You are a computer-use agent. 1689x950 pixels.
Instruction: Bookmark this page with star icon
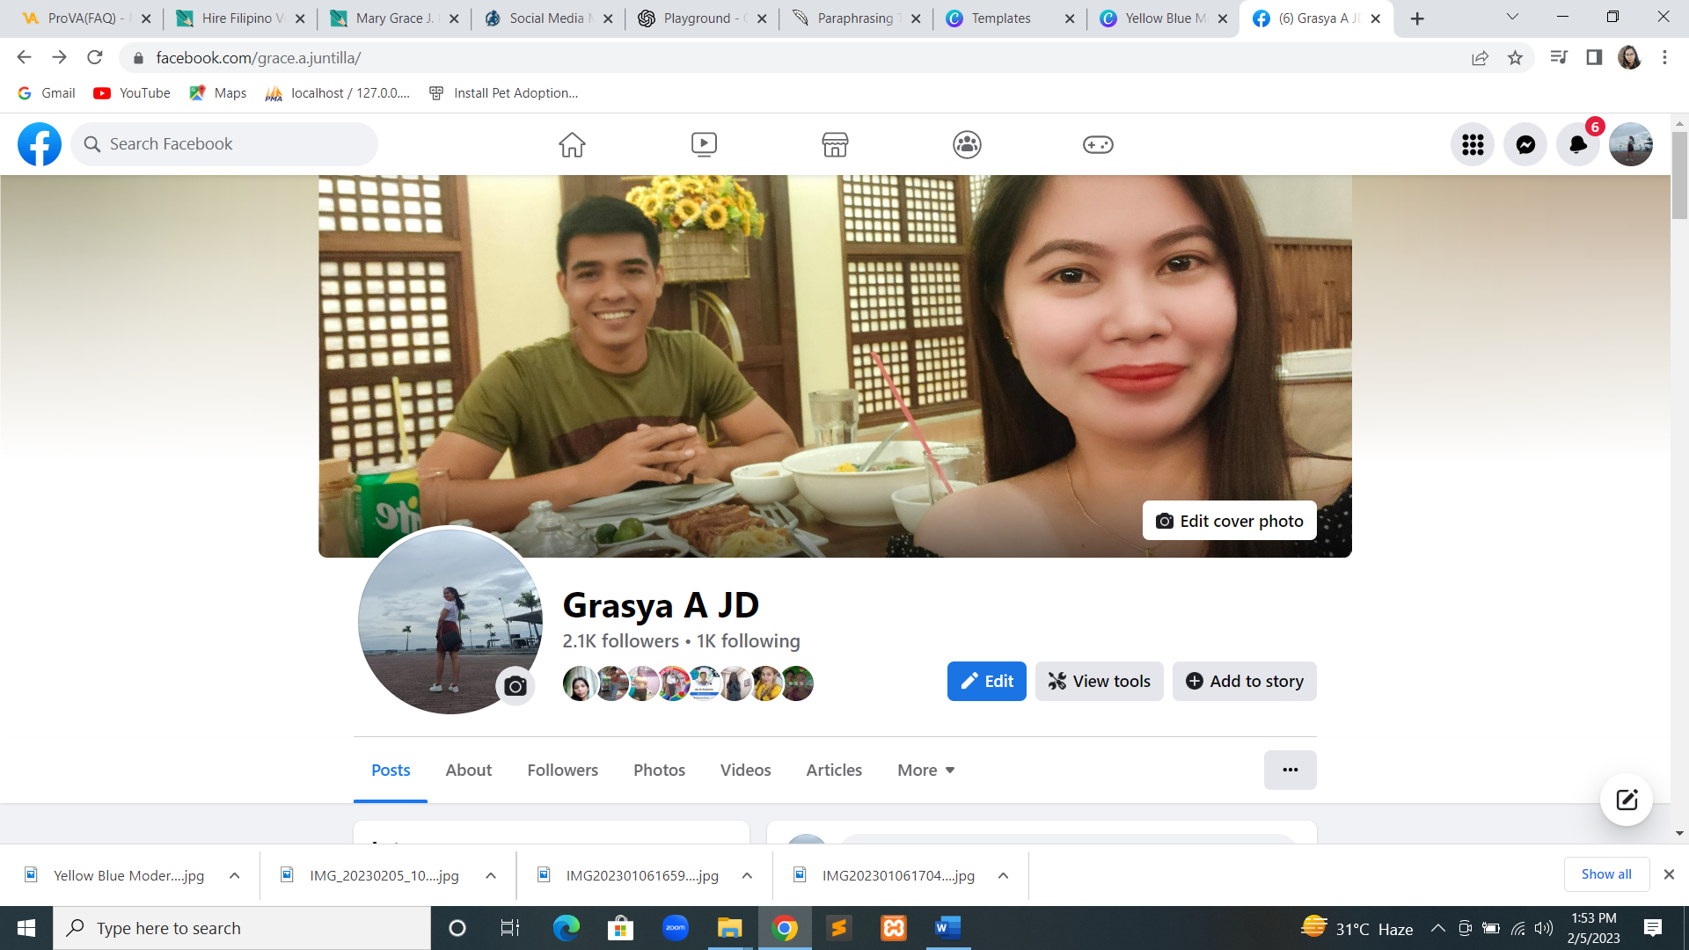click(1515, 58)
